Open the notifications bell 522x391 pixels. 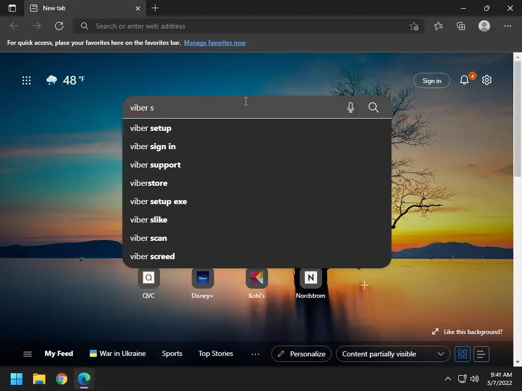click(464, 80)
